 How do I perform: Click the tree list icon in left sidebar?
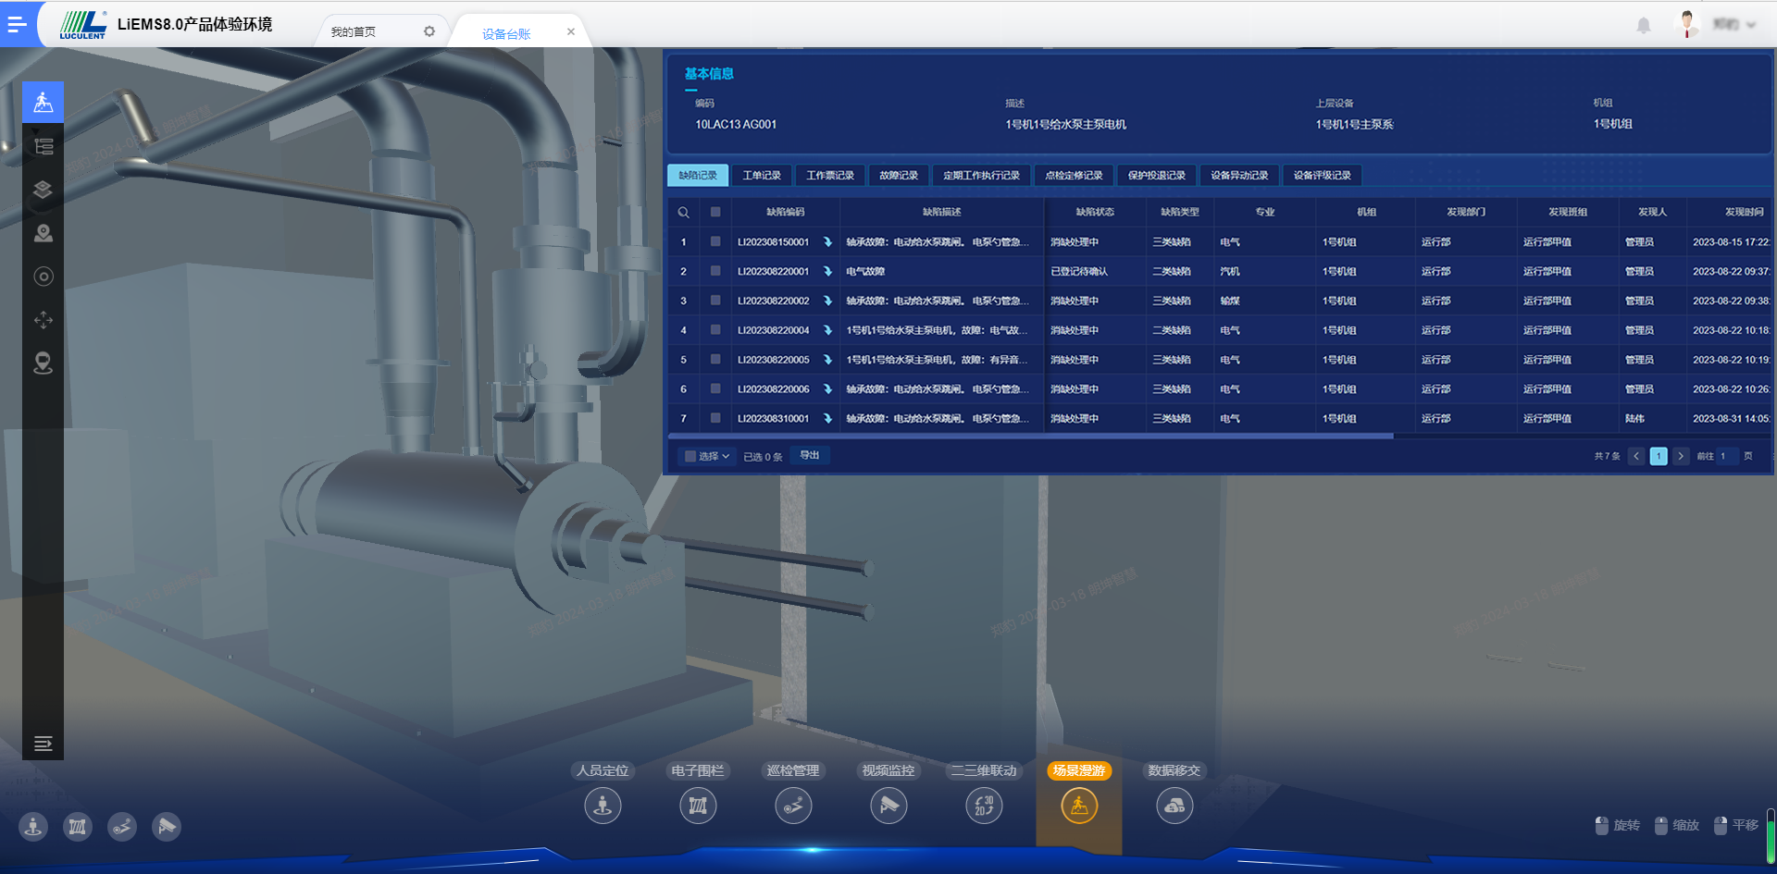coord(43,146)
